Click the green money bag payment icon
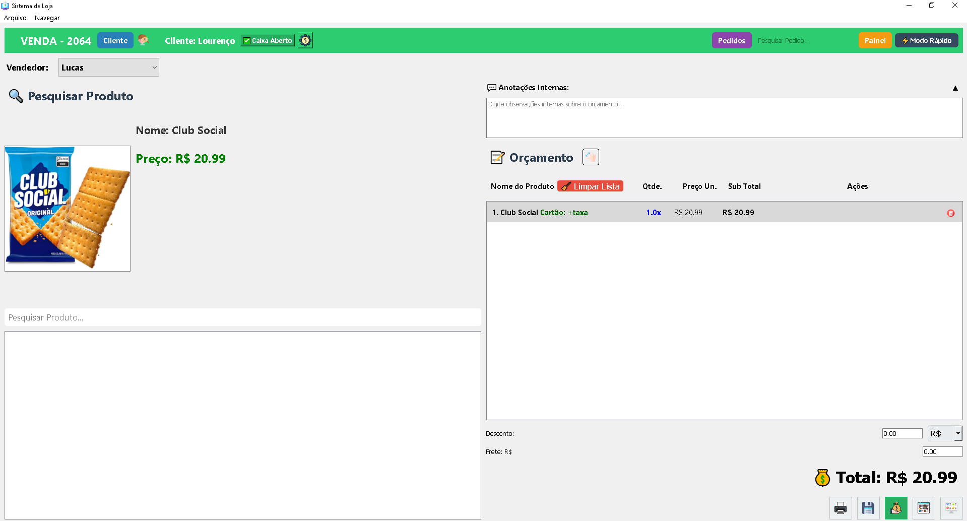 point(896,508)
